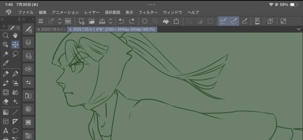Select the Eraser tool

(x=6, y=102)
